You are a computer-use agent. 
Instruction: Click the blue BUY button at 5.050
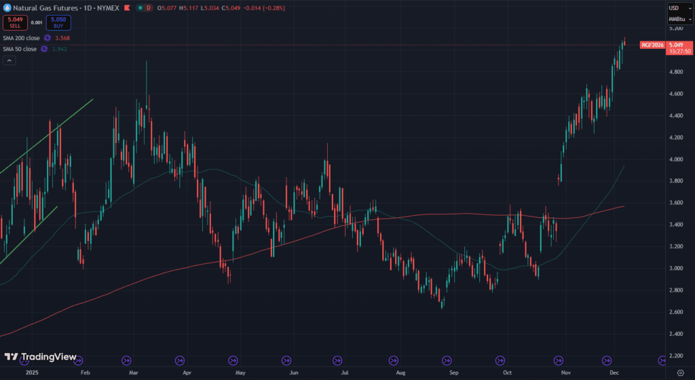[x=58, y=22]
